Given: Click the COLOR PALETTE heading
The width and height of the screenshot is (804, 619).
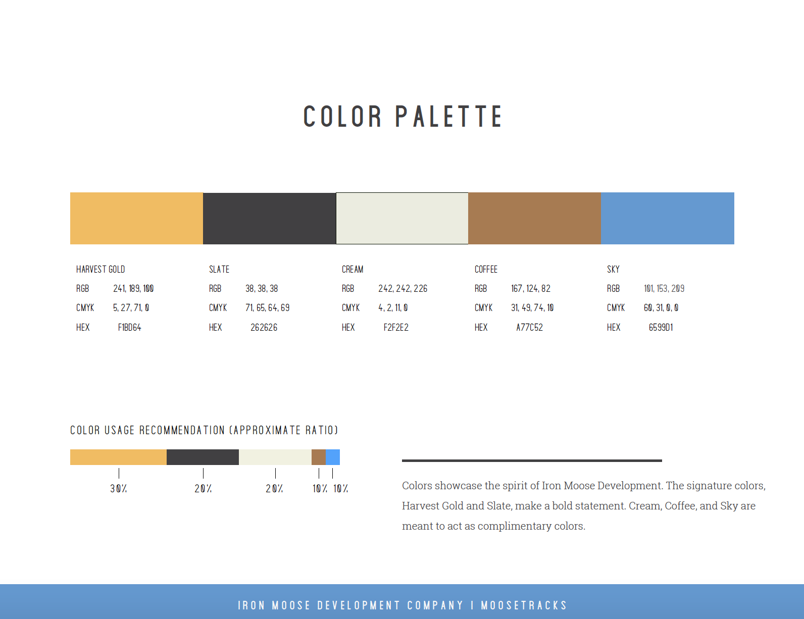Looking at the screenshot, I should coord(403,117).
